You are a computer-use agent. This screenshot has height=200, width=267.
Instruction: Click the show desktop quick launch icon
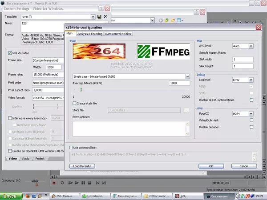coord(34,196)
